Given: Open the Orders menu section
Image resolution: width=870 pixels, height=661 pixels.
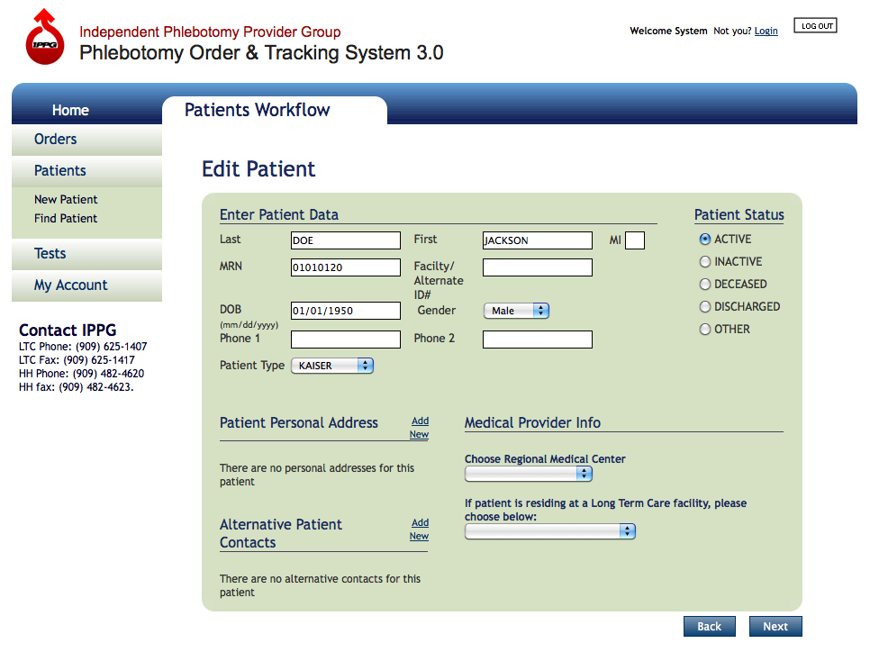Looking at the screenshot, I should (56, 140).
